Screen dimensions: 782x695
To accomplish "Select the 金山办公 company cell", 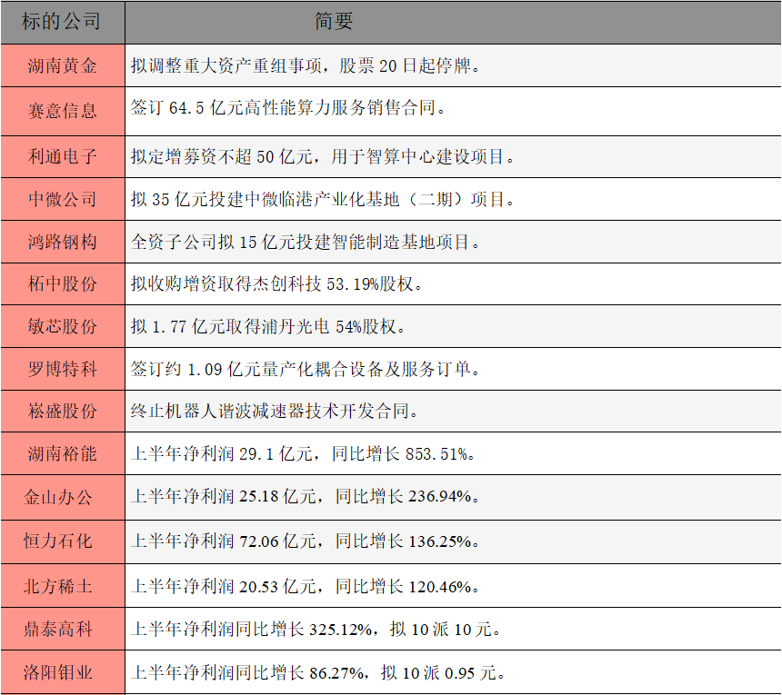I will point(63,498).
